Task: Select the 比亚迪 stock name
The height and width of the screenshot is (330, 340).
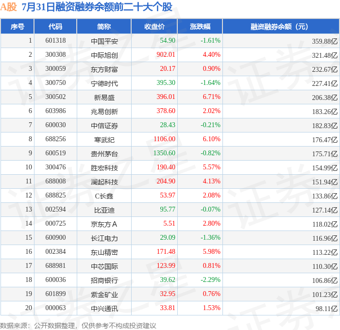Action: coord(104,210)
